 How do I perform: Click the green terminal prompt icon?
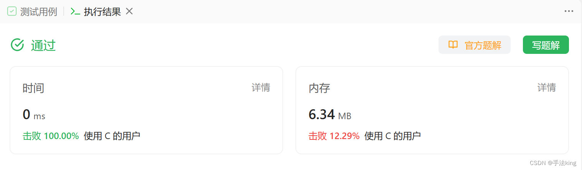click(75, 11)
